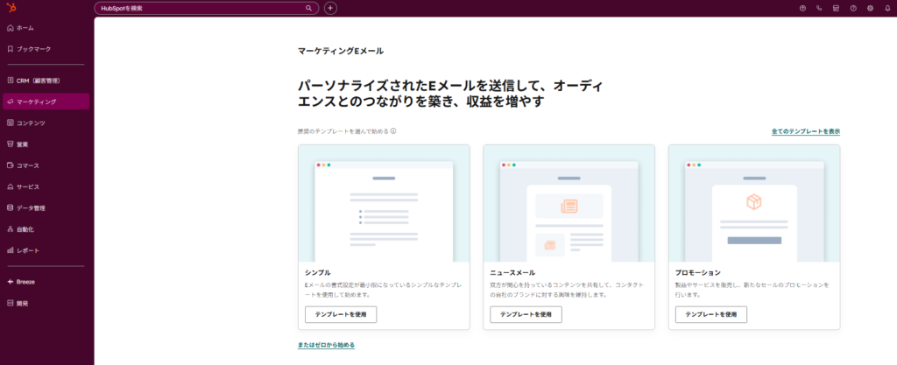Click the home icon in sidebar

[11, 27]
